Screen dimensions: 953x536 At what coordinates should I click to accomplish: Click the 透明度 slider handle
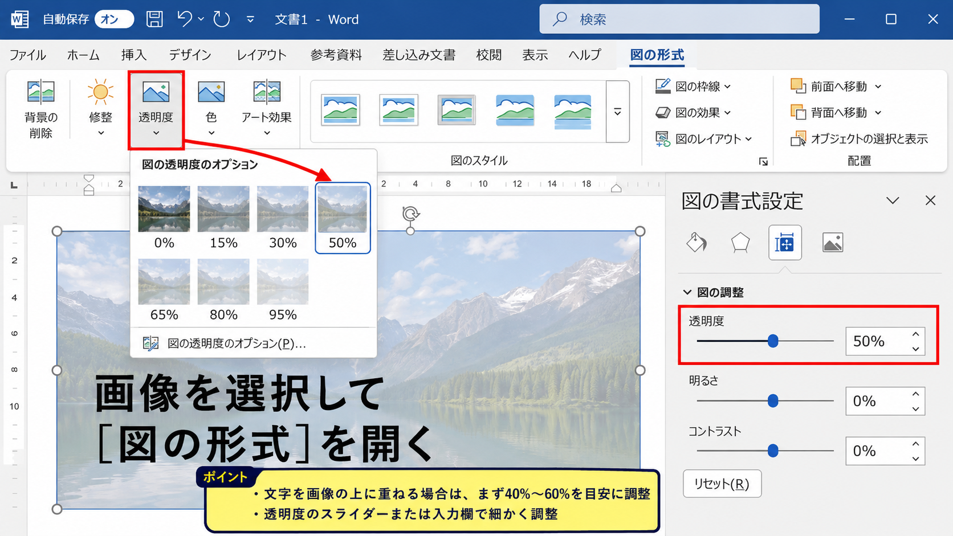pos(773,341)
